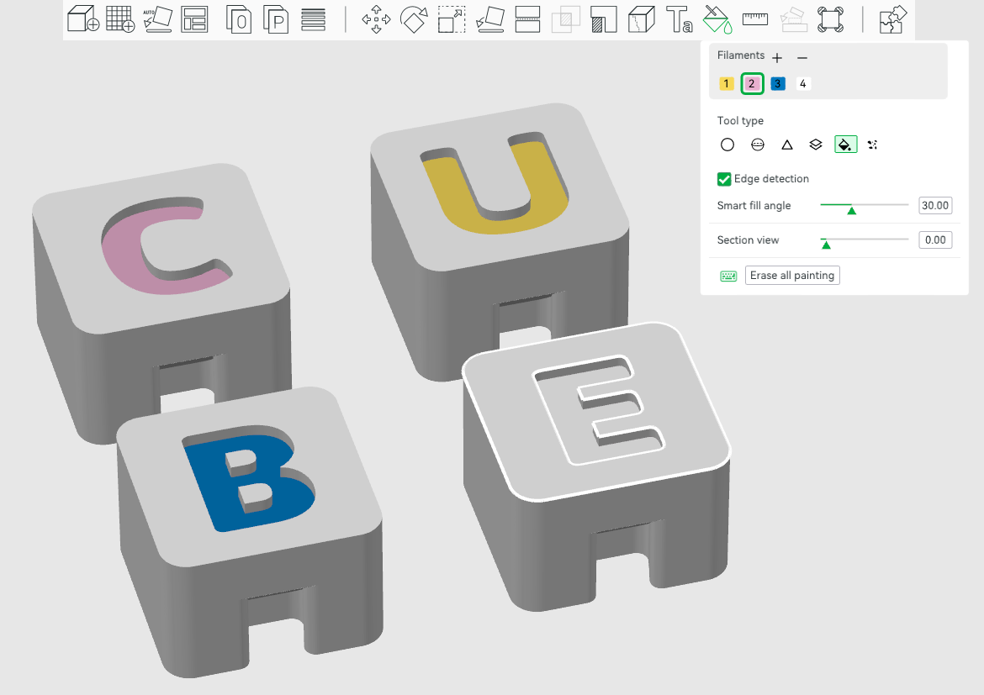This screenshot has height=695, width=984.
Task: Select the Rotate tool
Action: click(x=414, y=19)
